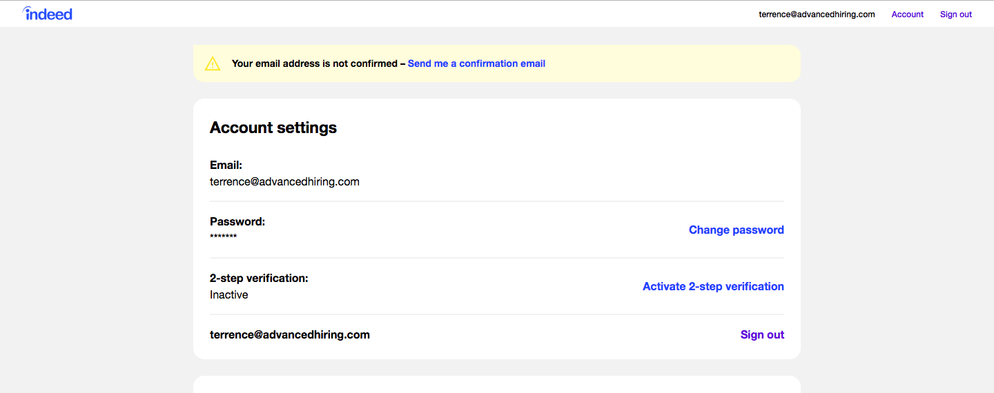
Task: Open the Change password link
Action: click(736, 230)
